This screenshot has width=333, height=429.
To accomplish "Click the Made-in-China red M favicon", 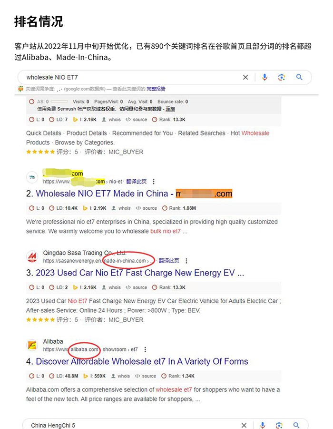I will click(32, 256).
